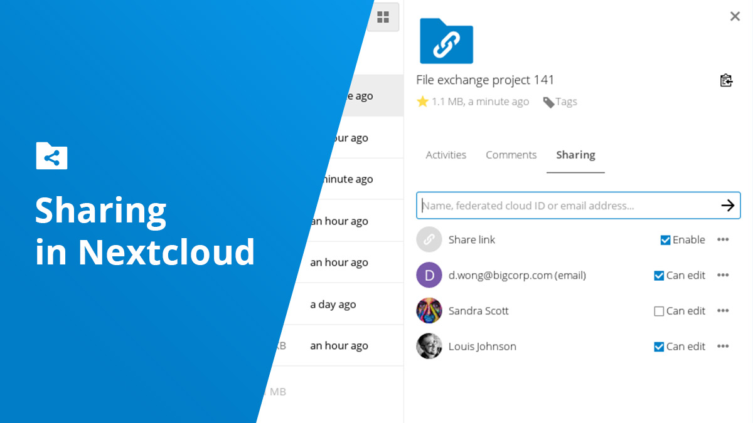Close the file details sidebar

point(735,16)
